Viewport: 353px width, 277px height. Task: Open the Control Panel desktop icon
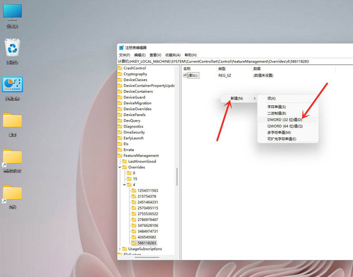tap(12, 84)
